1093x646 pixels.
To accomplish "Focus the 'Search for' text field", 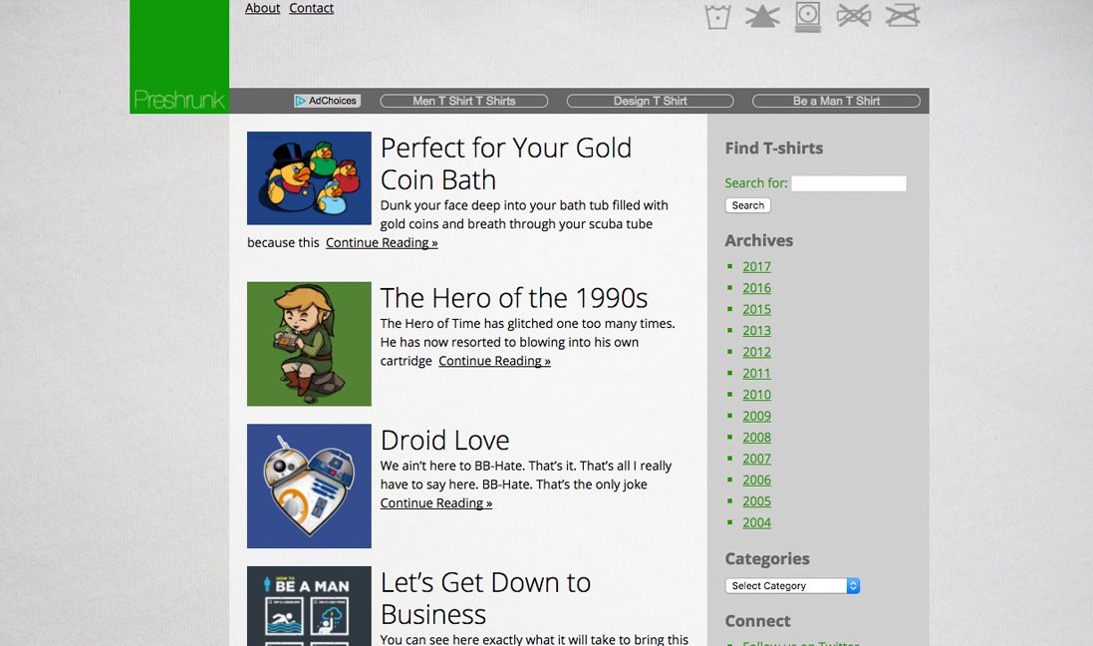I will point(849,183).
